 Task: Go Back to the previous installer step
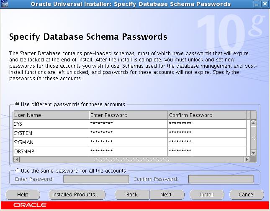(x=132, y=195)
